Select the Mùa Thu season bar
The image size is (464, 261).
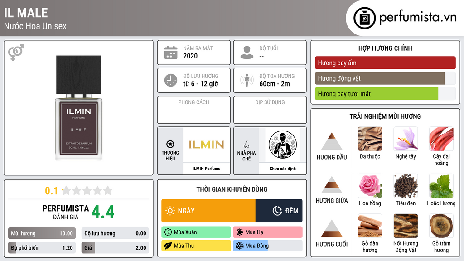(196, 246)
